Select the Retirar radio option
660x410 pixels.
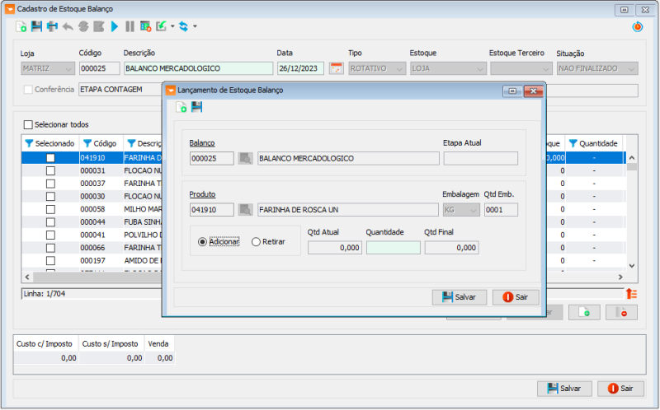(x=256, y=242)
